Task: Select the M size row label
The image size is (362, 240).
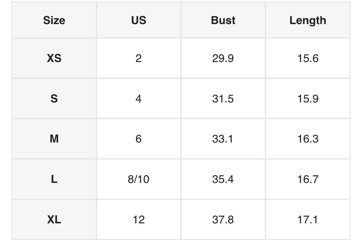Action: [x=54, y=139]
